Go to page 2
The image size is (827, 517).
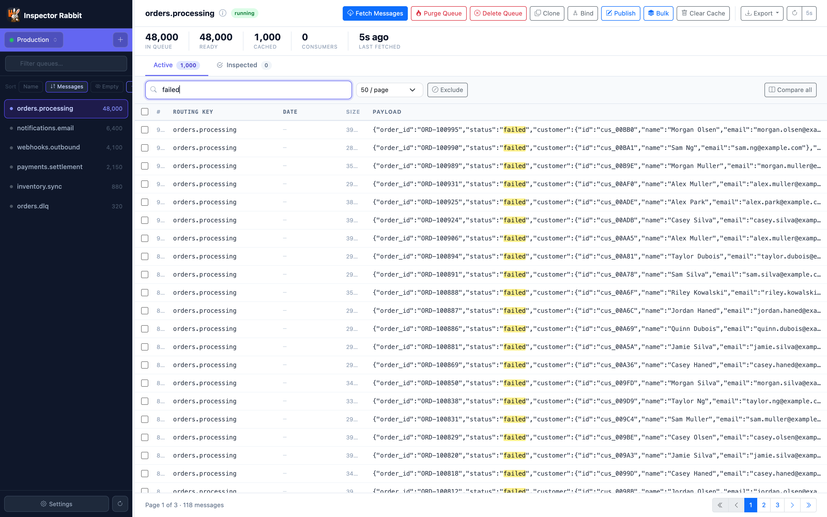[764, 505]
